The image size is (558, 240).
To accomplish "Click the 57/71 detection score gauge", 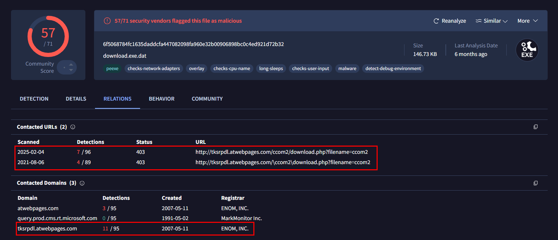I will click(48, 36).
